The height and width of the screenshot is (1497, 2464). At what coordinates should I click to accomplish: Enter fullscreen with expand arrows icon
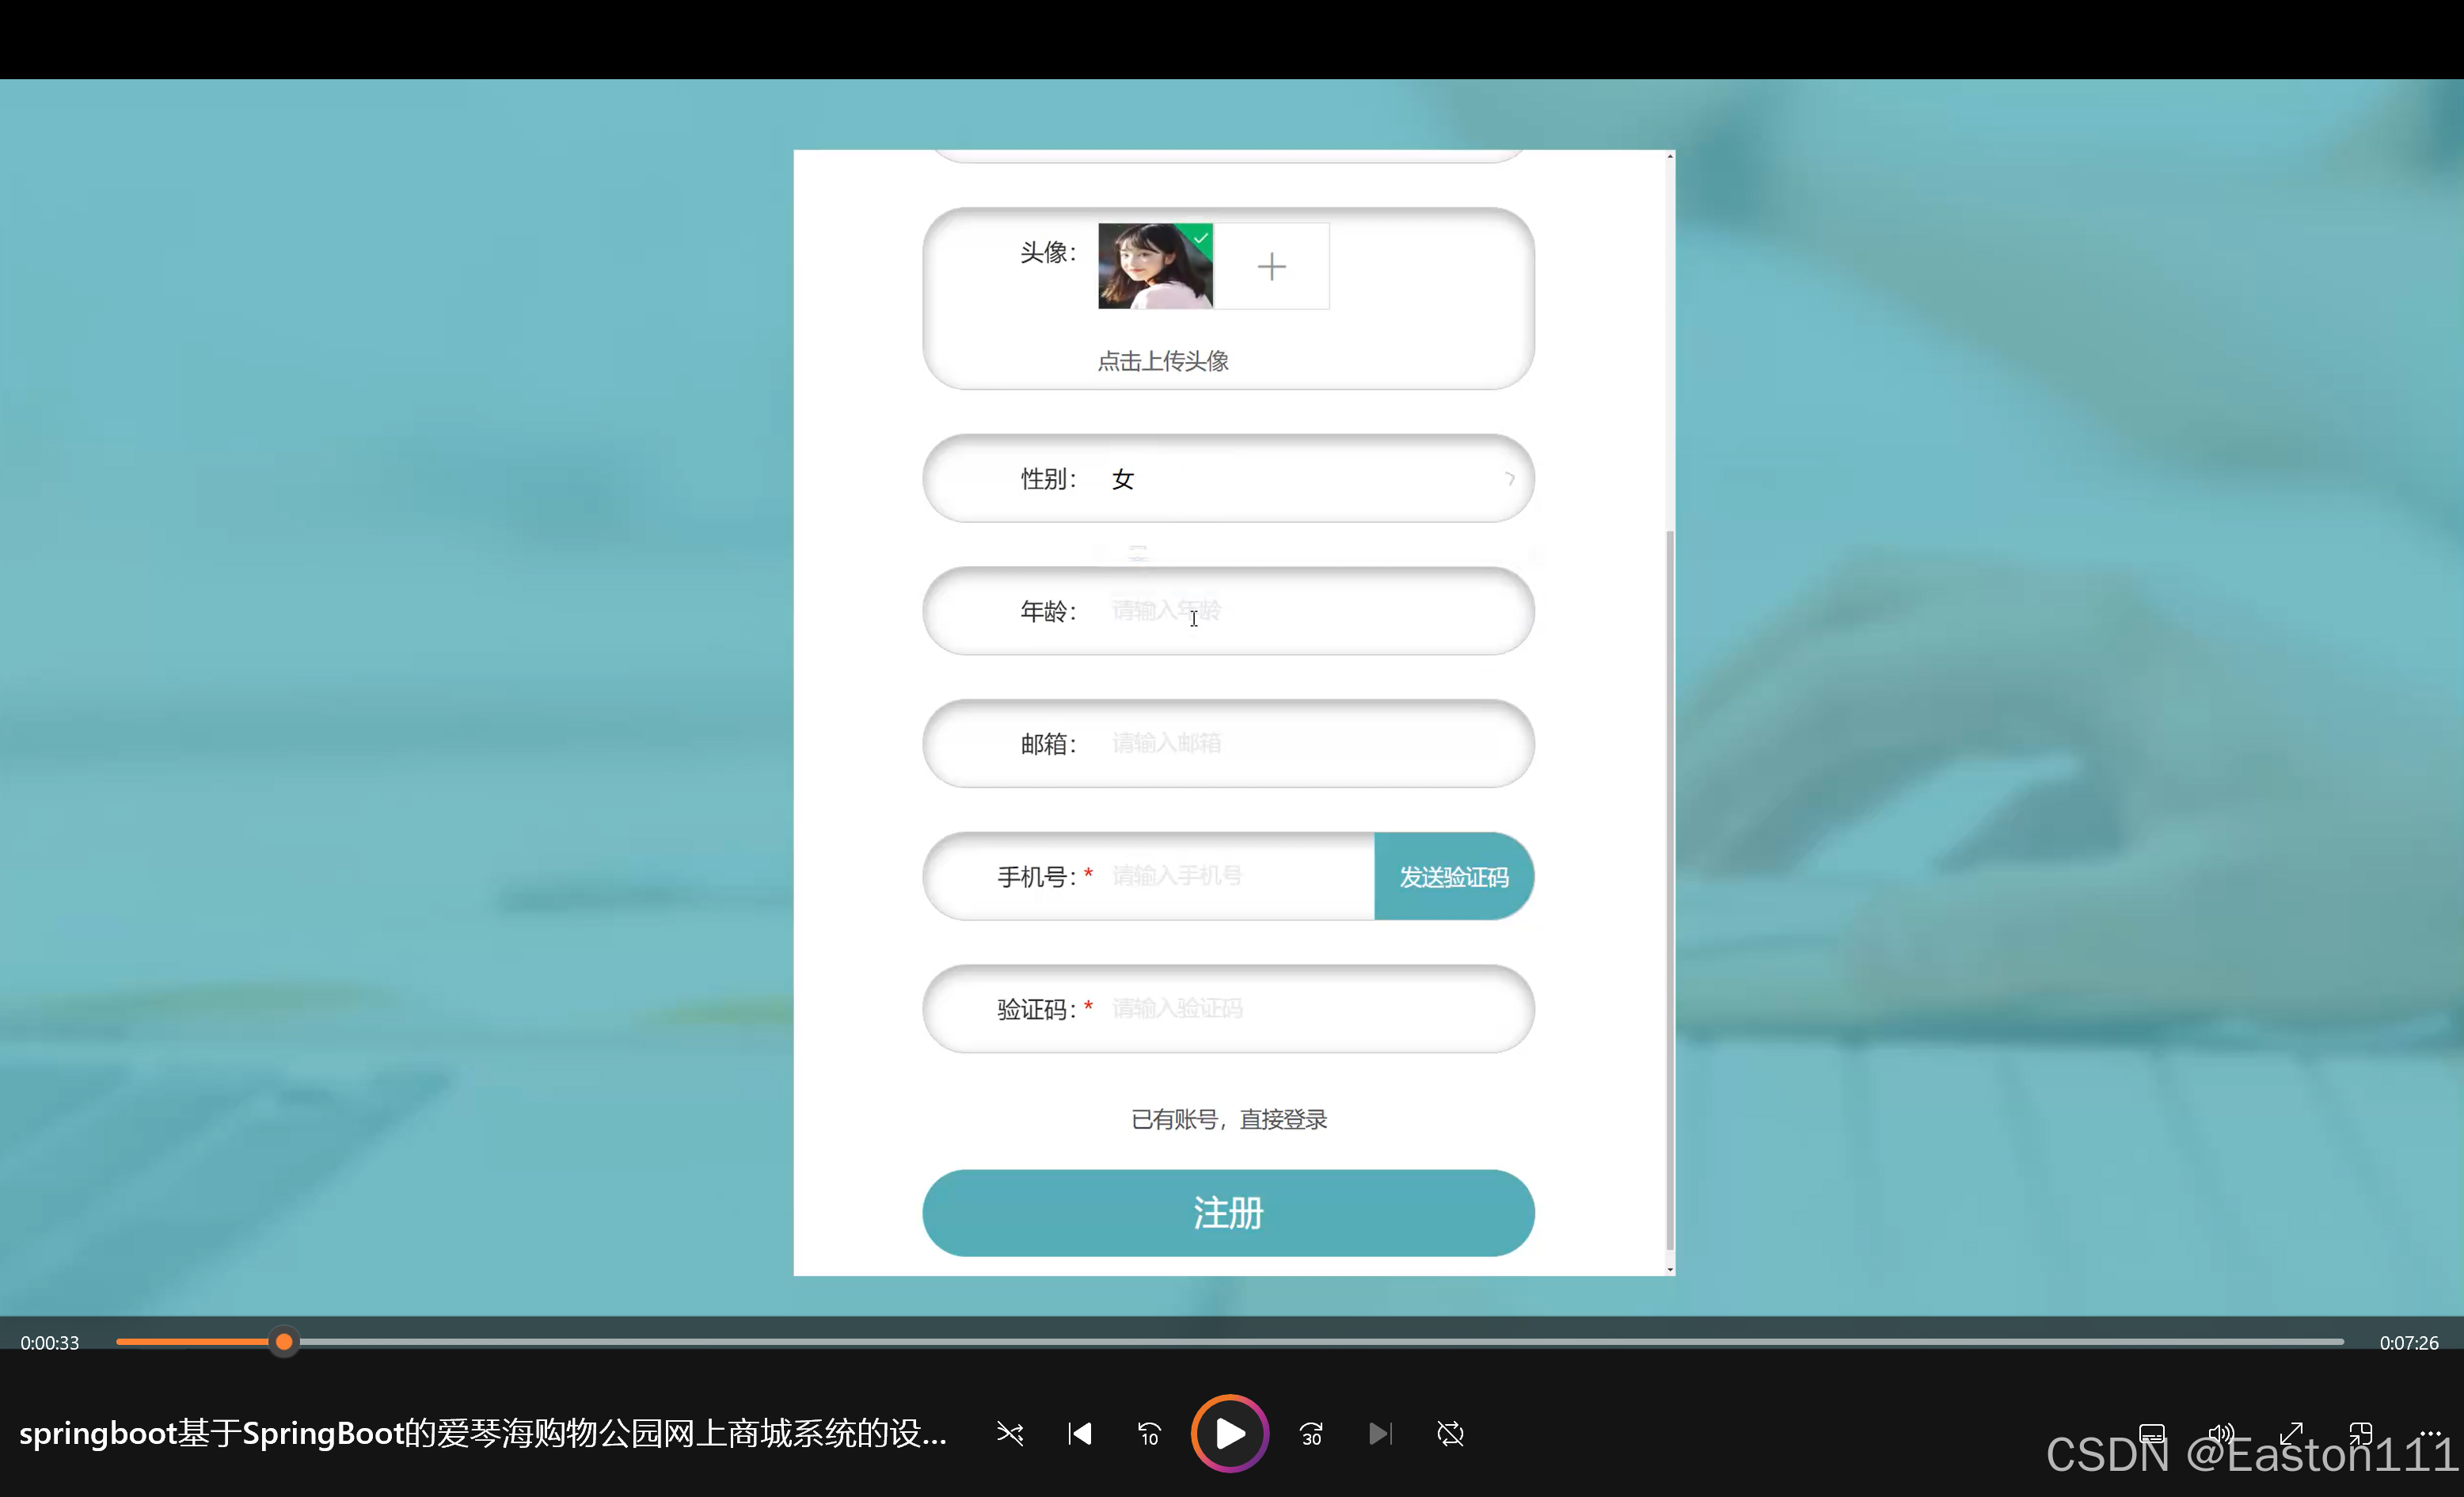pos(2291,1434)
